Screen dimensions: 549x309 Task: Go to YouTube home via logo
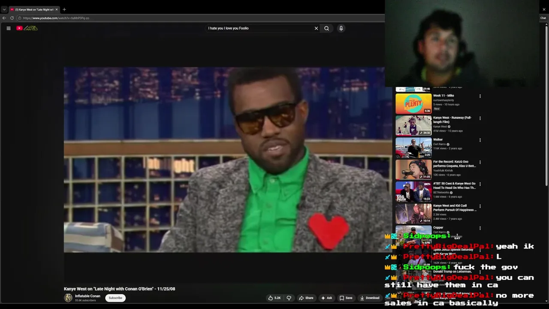point(27,28)
